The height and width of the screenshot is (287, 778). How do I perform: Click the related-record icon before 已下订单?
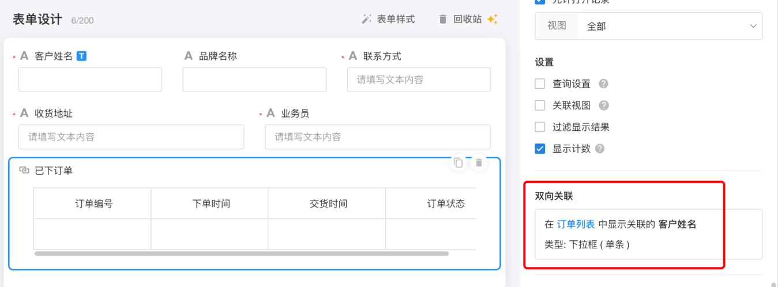pyautogui.click(x=24, y=171)
